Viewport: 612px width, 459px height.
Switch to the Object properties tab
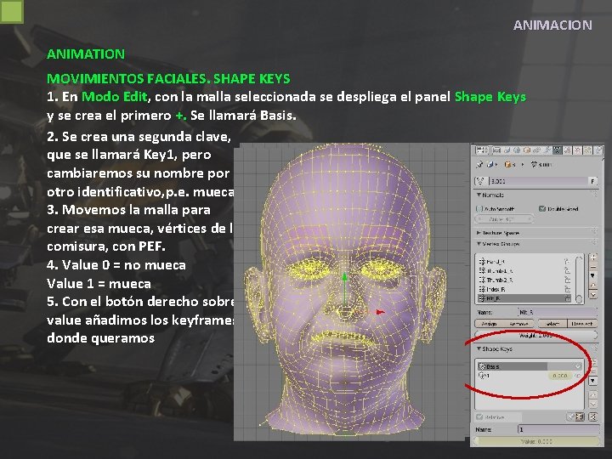point(527,150)
